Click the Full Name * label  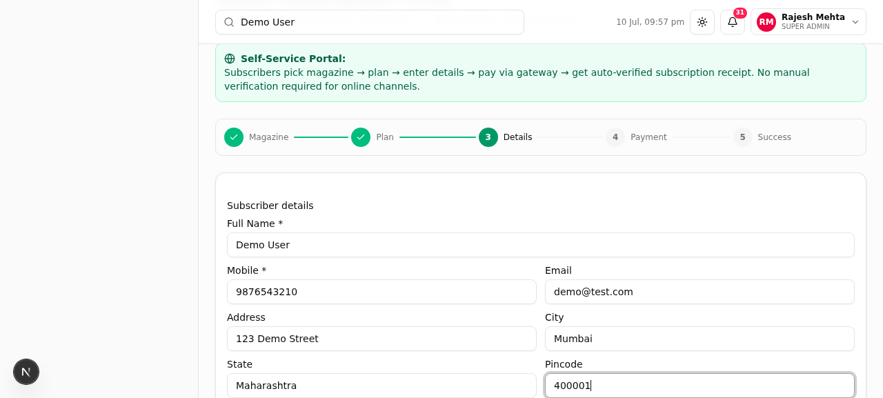click(x=255, y=223)
